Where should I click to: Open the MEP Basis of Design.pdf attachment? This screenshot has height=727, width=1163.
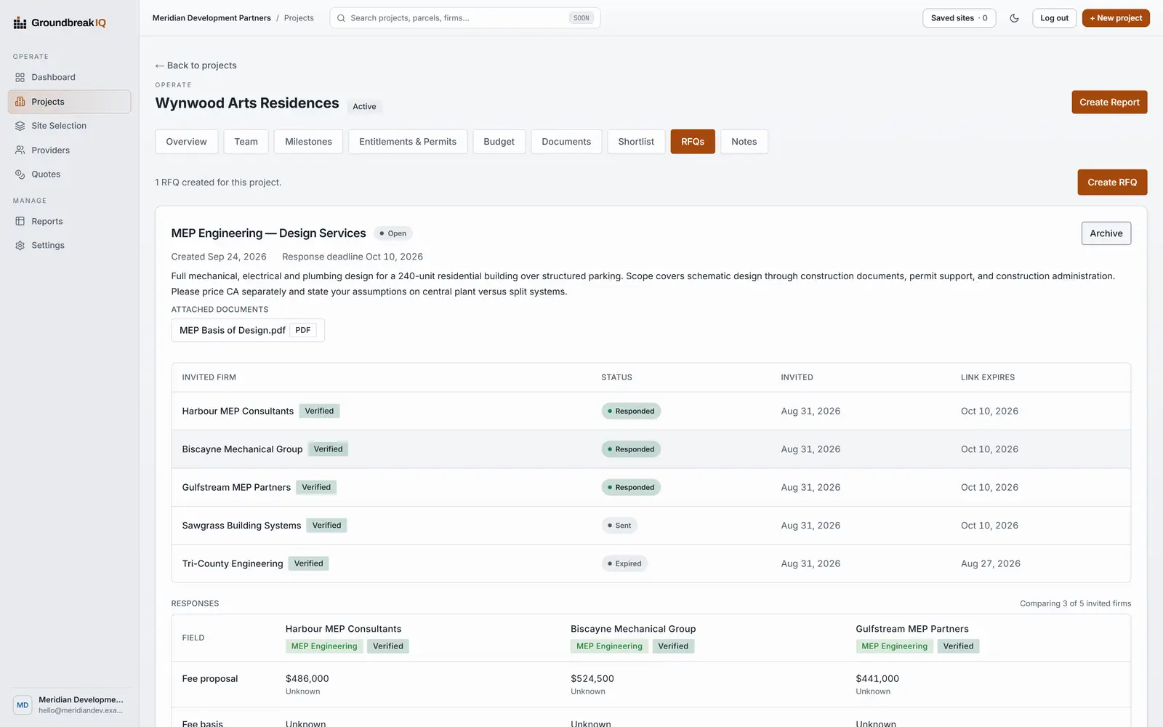tap(248, 331)
